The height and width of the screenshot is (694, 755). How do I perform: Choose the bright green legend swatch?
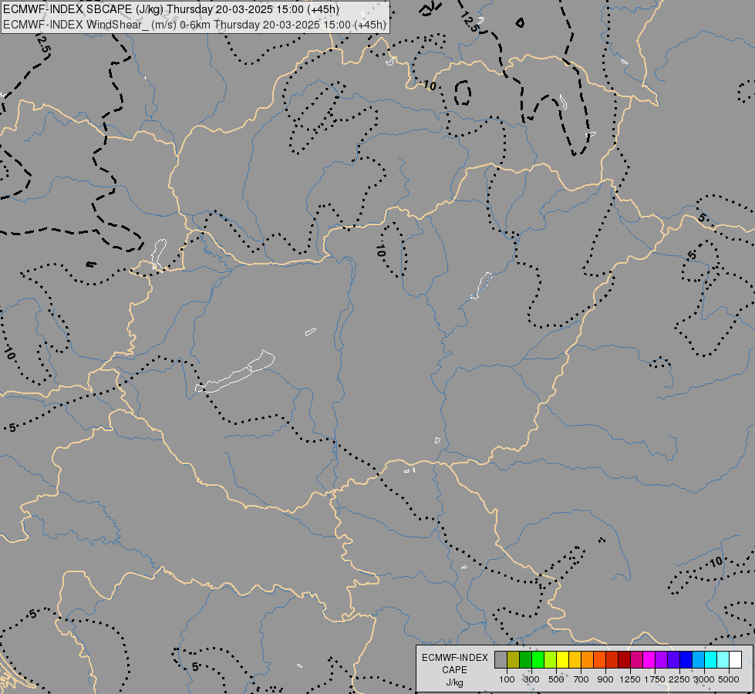pyautogui.click(x=538, y=659)
